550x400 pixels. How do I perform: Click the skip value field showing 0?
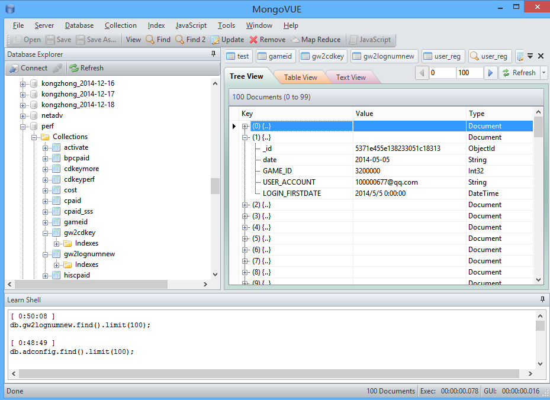tap(442, 73)
